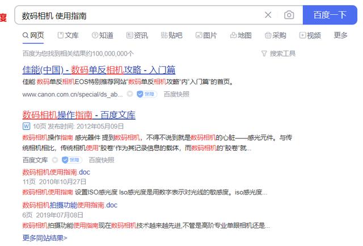Open the 数码相机操作指南 - 百度文库 result
Screen dimensions: 363x246
pos(79,114)
